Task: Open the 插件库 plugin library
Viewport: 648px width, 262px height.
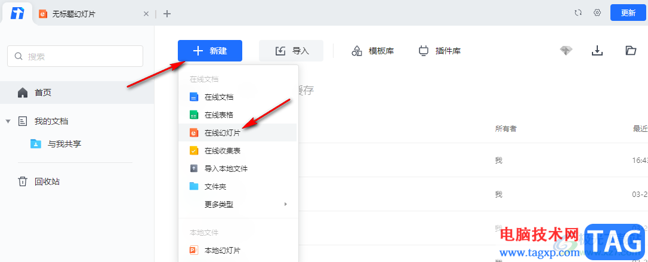Action: (440, 51)
